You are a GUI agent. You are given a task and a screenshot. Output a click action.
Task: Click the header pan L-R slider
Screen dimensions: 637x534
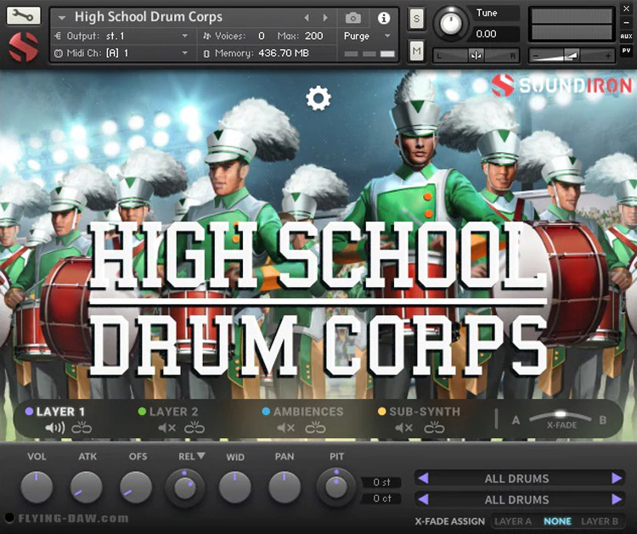tap(476, 56)
